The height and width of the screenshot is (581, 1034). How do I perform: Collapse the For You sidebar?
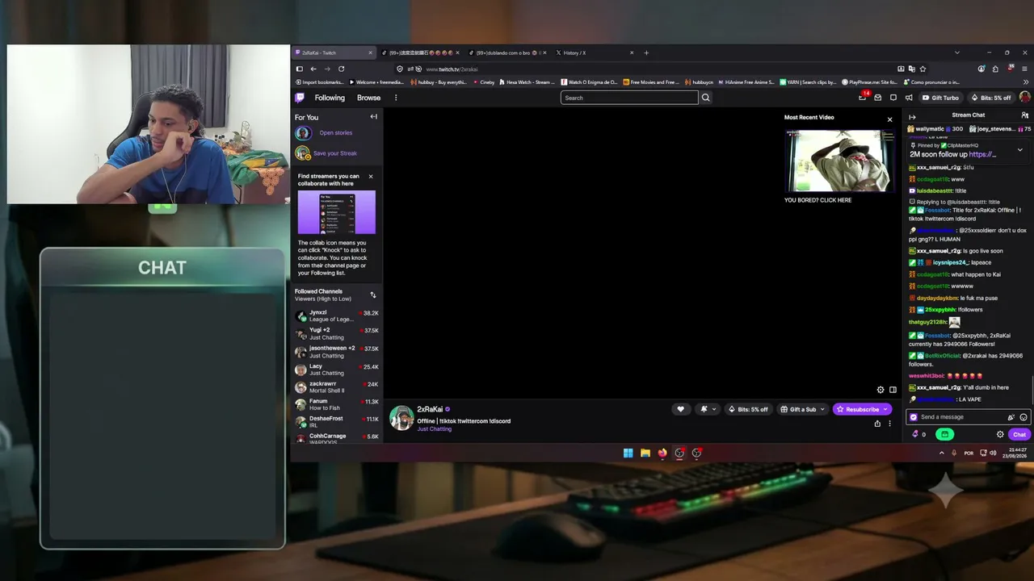373,117
